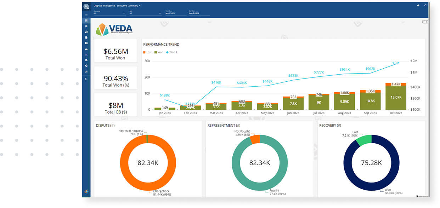440x208 pixels.
Task: Toggle the Won $ line in legend
Action: tap(171, 52)
